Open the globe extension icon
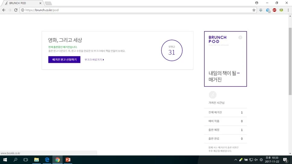 point(268,10)
